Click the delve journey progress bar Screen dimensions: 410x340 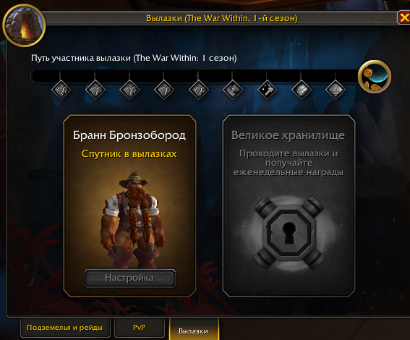click(194, 76)
